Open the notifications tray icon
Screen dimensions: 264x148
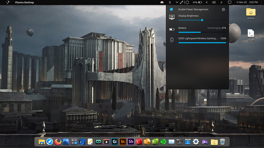(x=229, y=2)
